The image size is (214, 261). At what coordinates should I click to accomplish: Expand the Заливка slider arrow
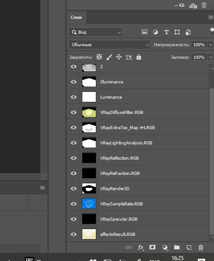tap(210, 57)
